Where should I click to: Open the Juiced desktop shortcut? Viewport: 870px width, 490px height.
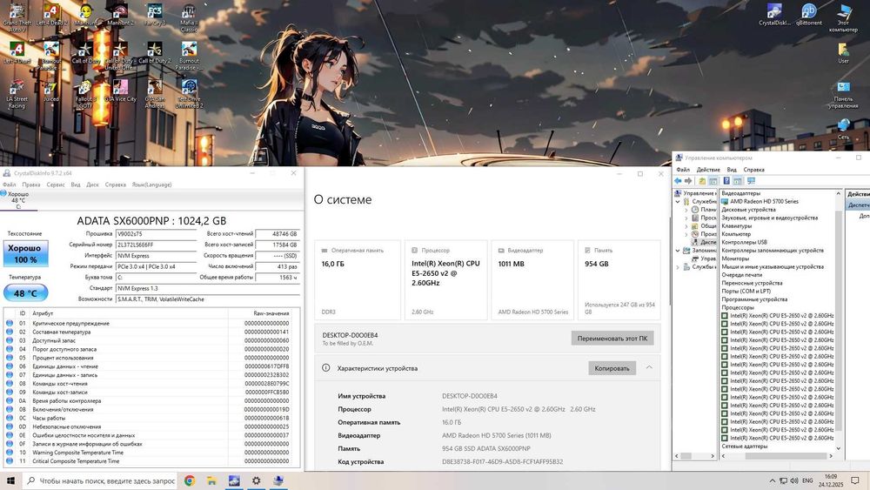point(51,92)
